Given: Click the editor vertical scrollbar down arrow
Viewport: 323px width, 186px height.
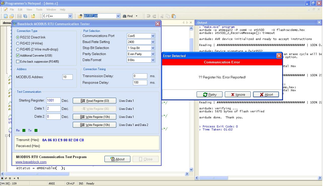Looking at the screenshot, I should (191, 170).
